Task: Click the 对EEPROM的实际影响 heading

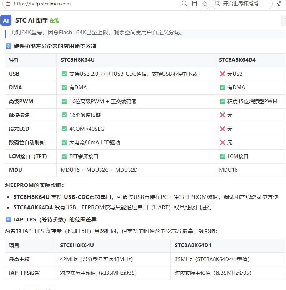Action: (34, 185)
